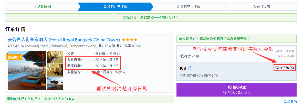
Task: Click the 超级赞 8.1 rating badge
Action: pos(14,57)
